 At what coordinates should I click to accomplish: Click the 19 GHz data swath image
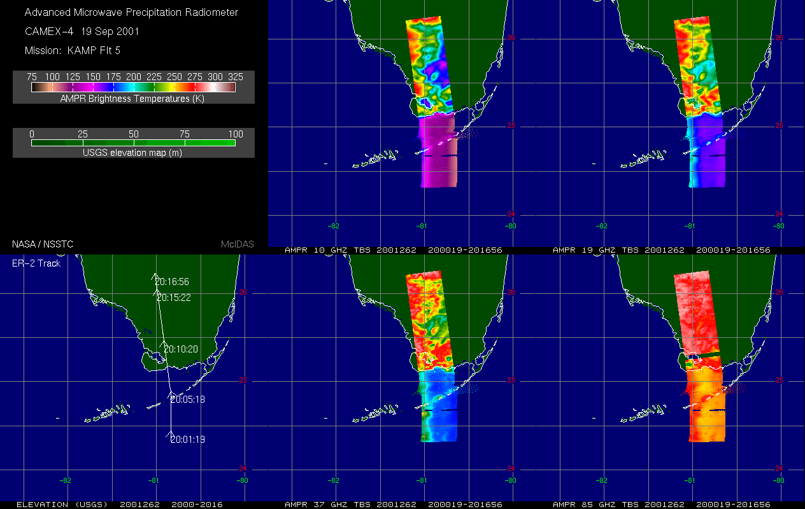pos(702,102)
